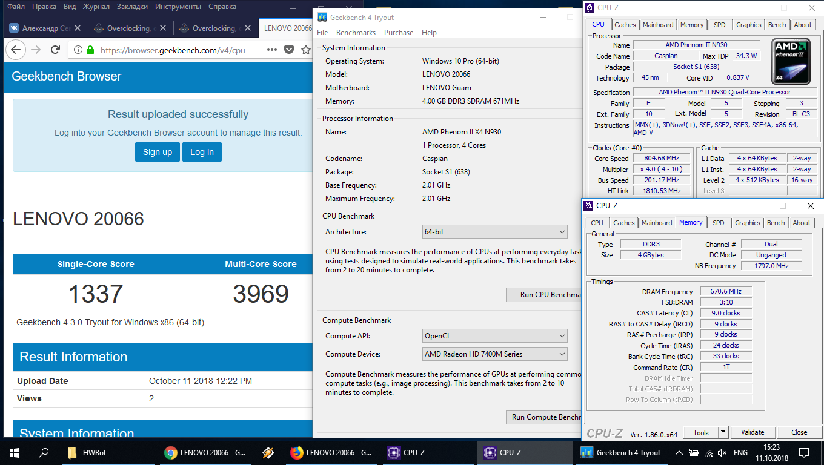Select the single-core score 1337
The image size is (824, 465).
click(96, 294)
